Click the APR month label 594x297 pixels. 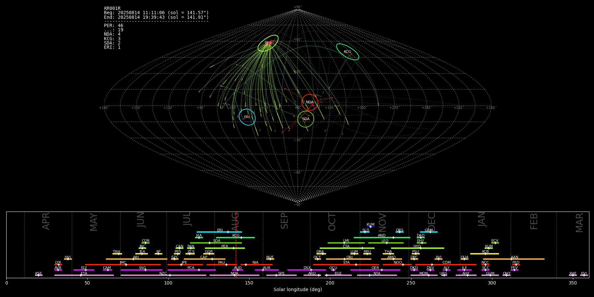click(46, 221)
